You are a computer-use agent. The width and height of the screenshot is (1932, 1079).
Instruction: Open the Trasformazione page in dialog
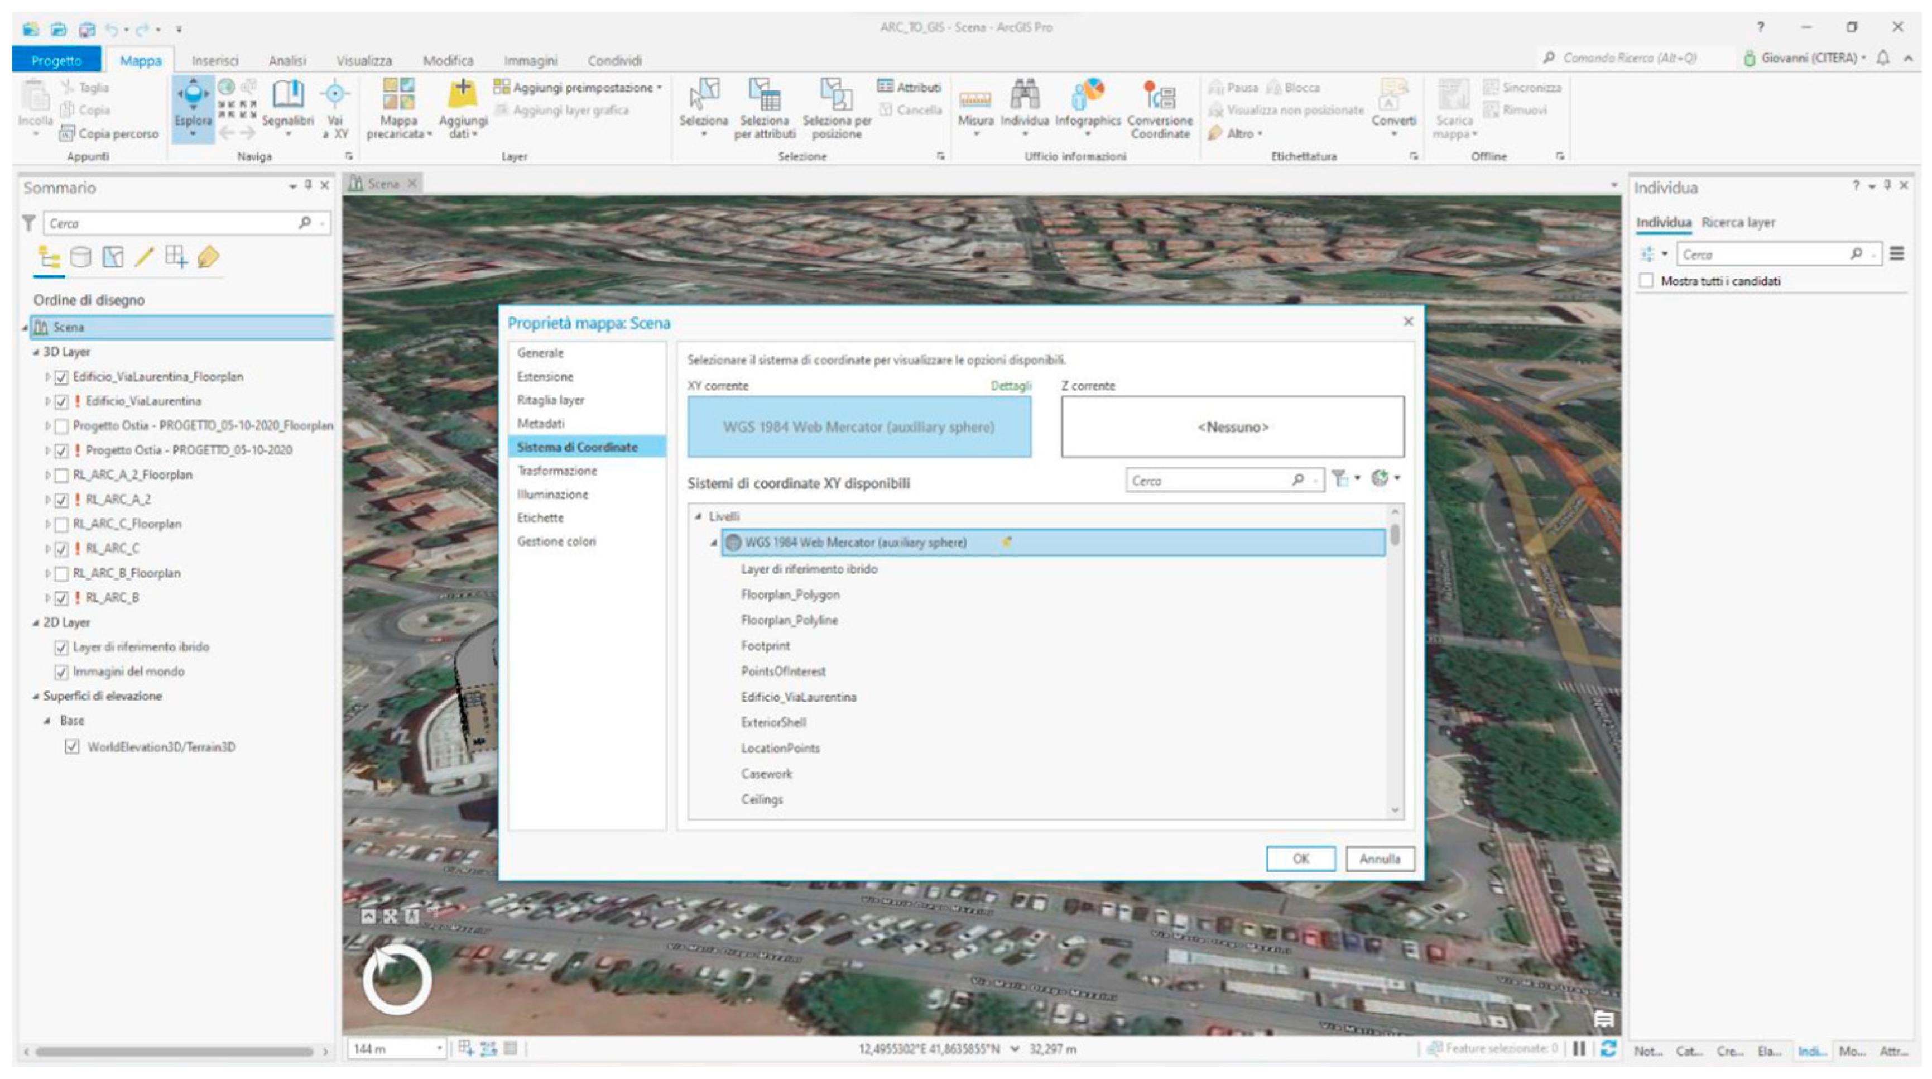(x=556, y=471)
